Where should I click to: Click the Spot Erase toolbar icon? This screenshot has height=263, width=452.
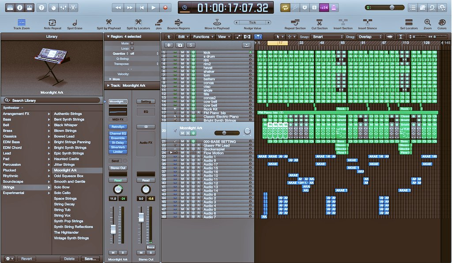coord(75,23)
